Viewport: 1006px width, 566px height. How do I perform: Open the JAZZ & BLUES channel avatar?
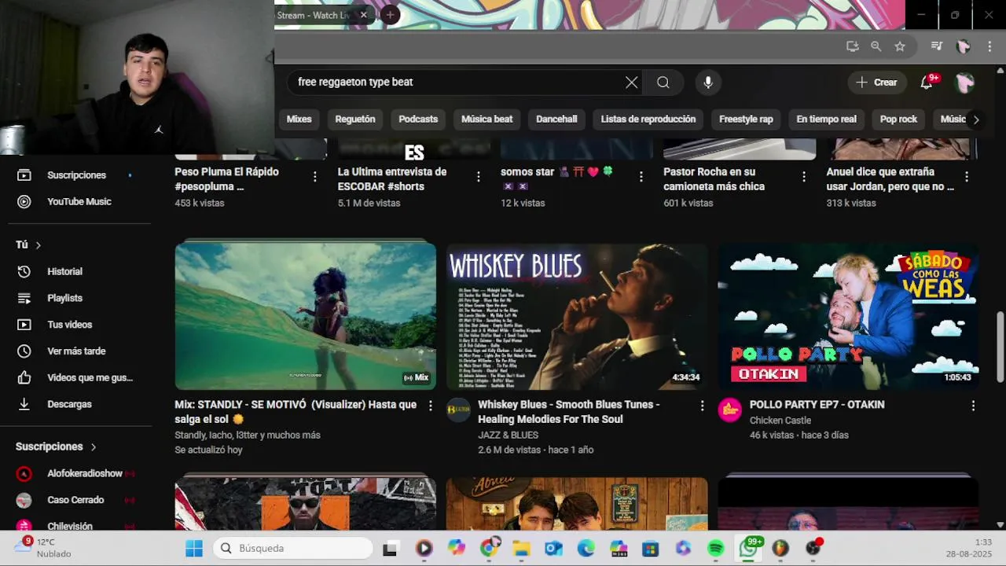tap(458, 410)
